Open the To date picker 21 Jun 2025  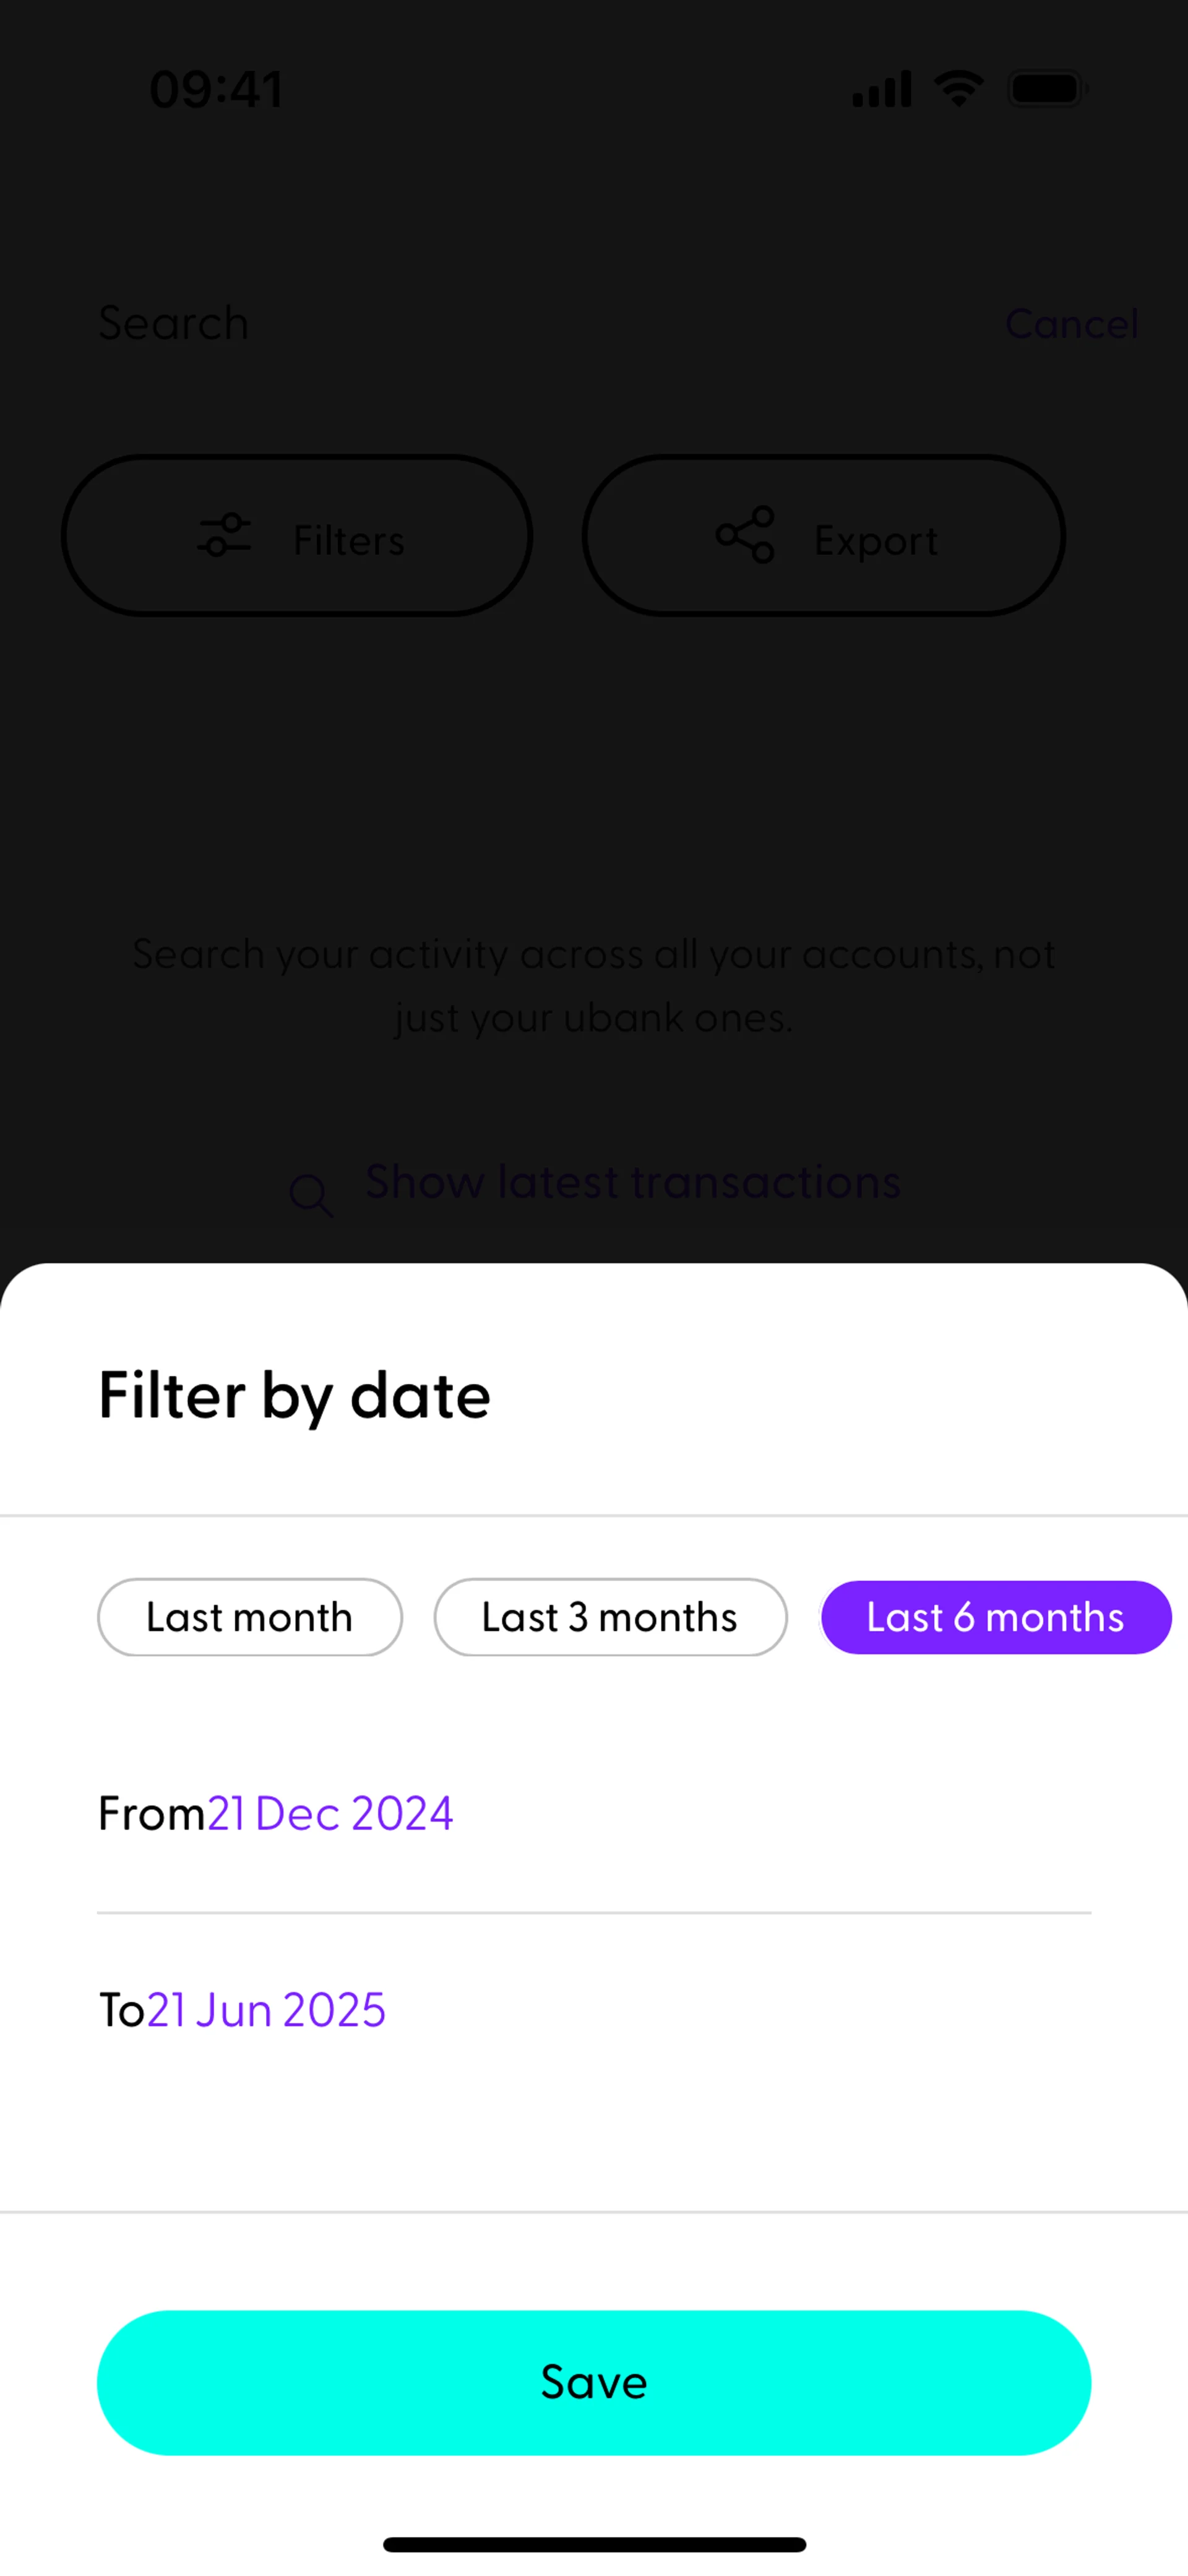(x=266, y=2009)
